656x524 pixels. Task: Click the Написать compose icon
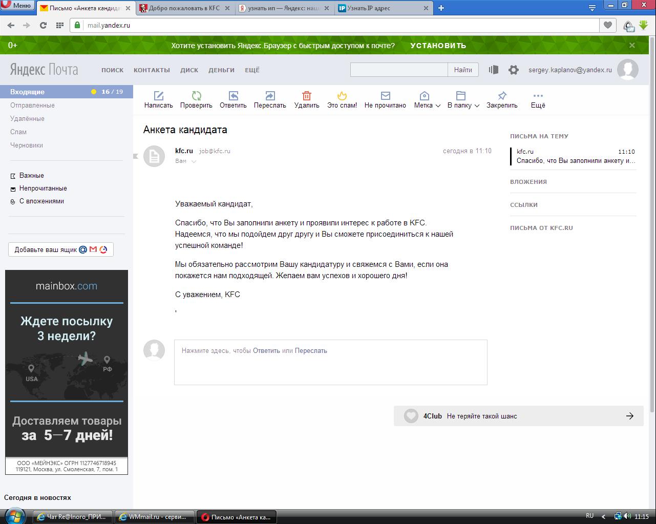[159, 96]
